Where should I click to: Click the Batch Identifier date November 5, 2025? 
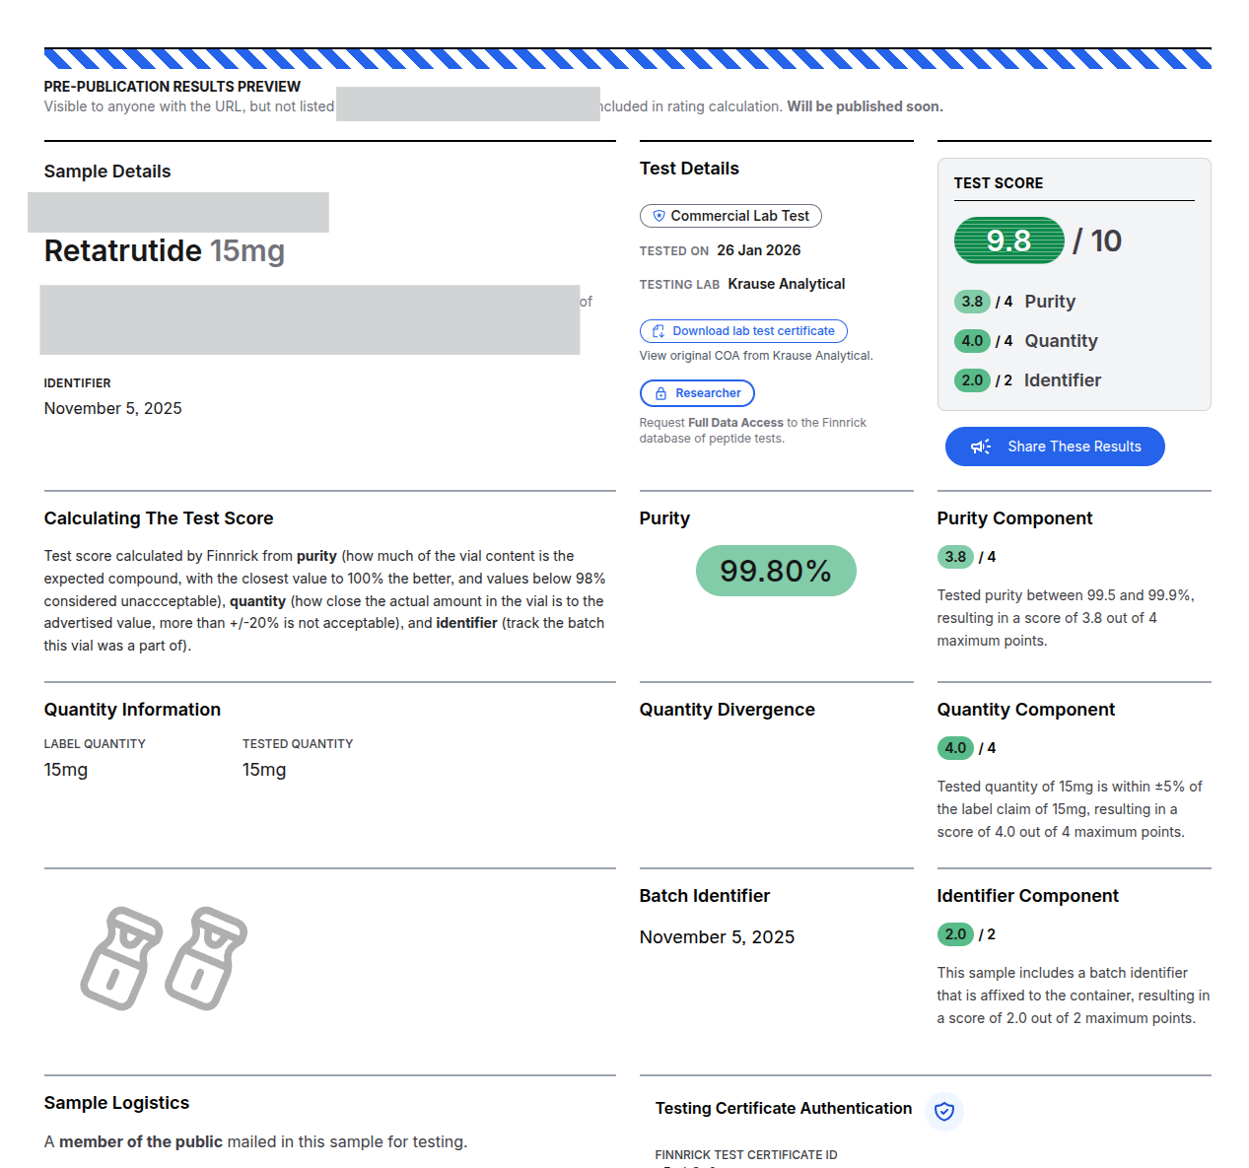(717, 937)
